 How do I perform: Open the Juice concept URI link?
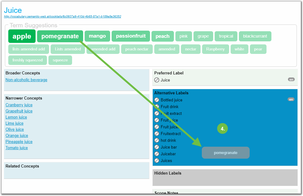62,17
